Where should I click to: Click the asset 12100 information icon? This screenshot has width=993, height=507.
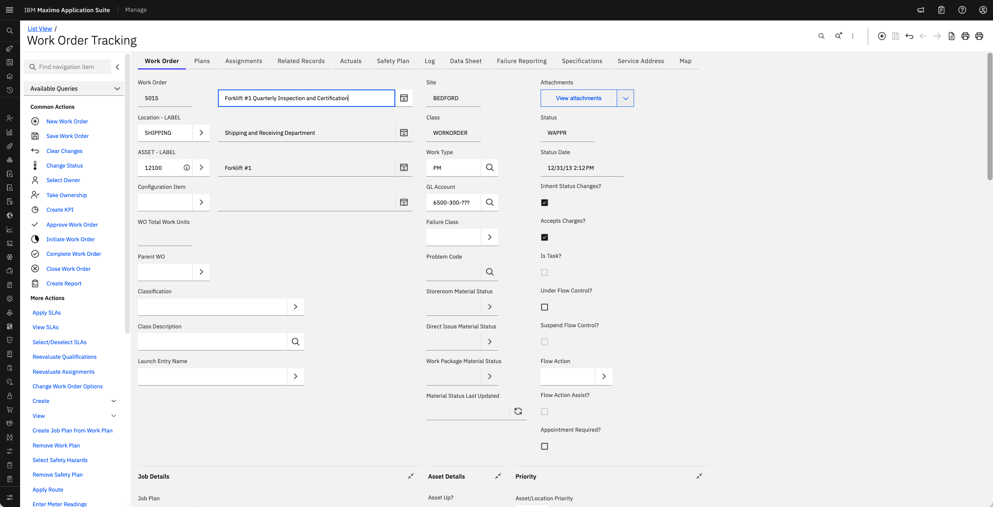pos(187,168)
